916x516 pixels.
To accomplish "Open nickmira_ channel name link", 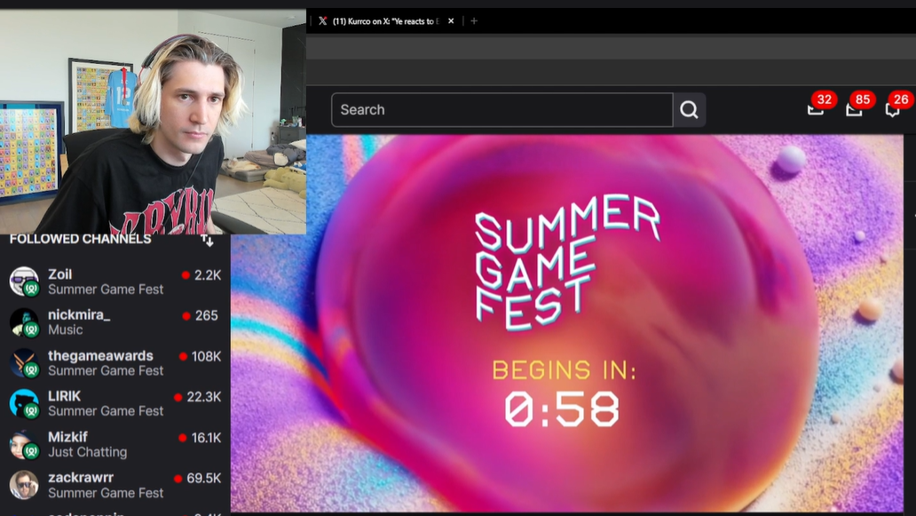I will [x=79, y=315].
